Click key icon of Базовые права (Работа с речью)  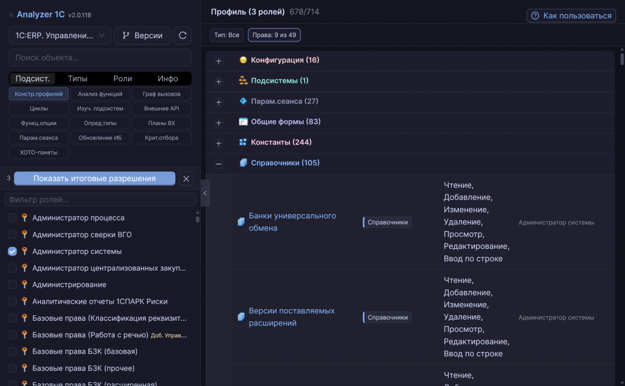pyautogui.click(x=24, y=335)
